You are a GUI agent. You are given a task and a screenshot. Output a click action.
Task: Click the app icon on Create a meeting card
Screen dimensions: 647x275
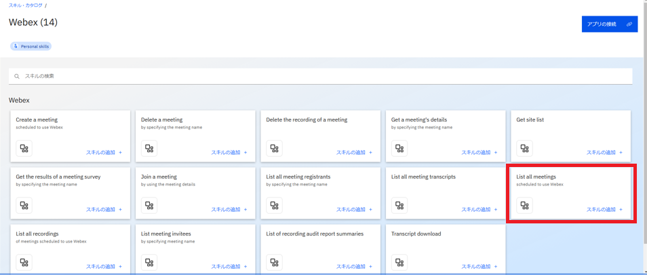pos(24,149)
